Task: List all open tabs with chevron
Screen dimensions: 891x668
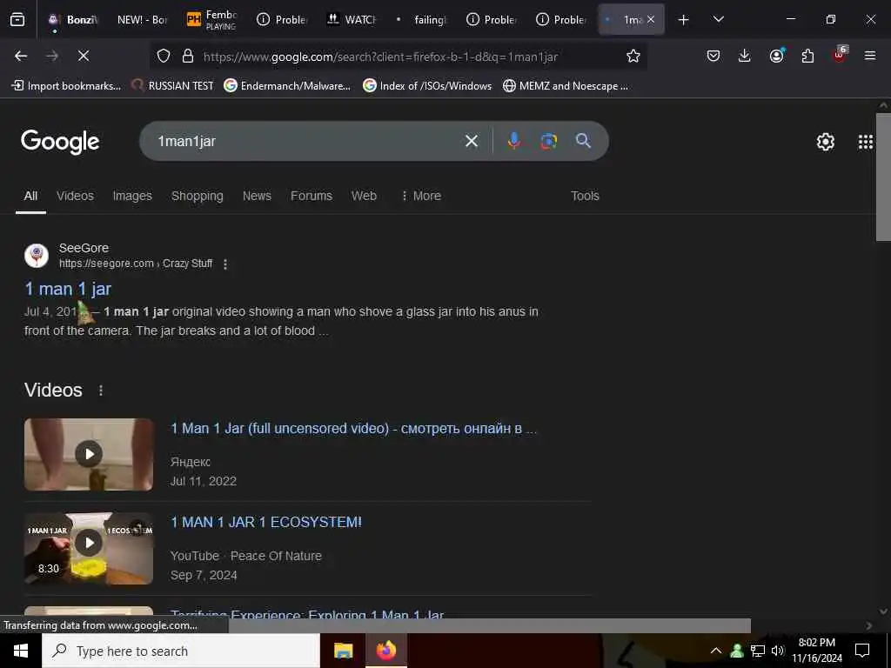Action: pos(718,20)
